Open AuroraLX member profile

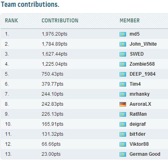pyautogui.click(x=140, y=104)
